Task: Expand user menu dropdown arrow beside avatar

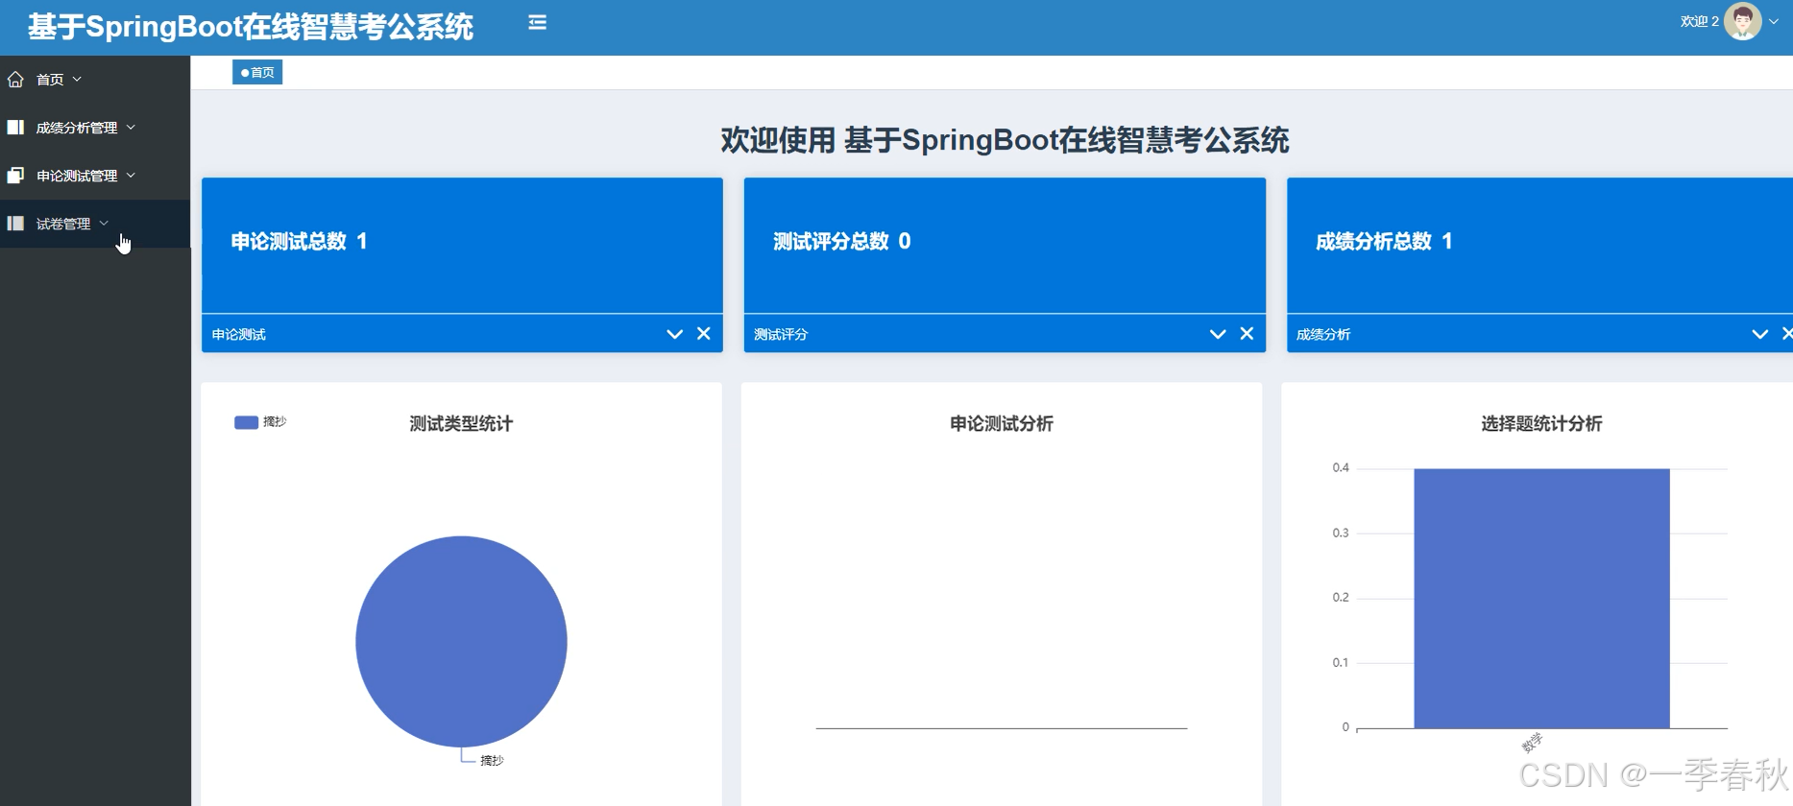Action: [1774, 21]
